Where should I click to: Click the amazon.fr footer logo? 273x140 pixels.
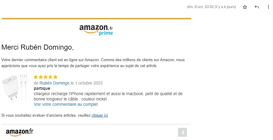20,132
